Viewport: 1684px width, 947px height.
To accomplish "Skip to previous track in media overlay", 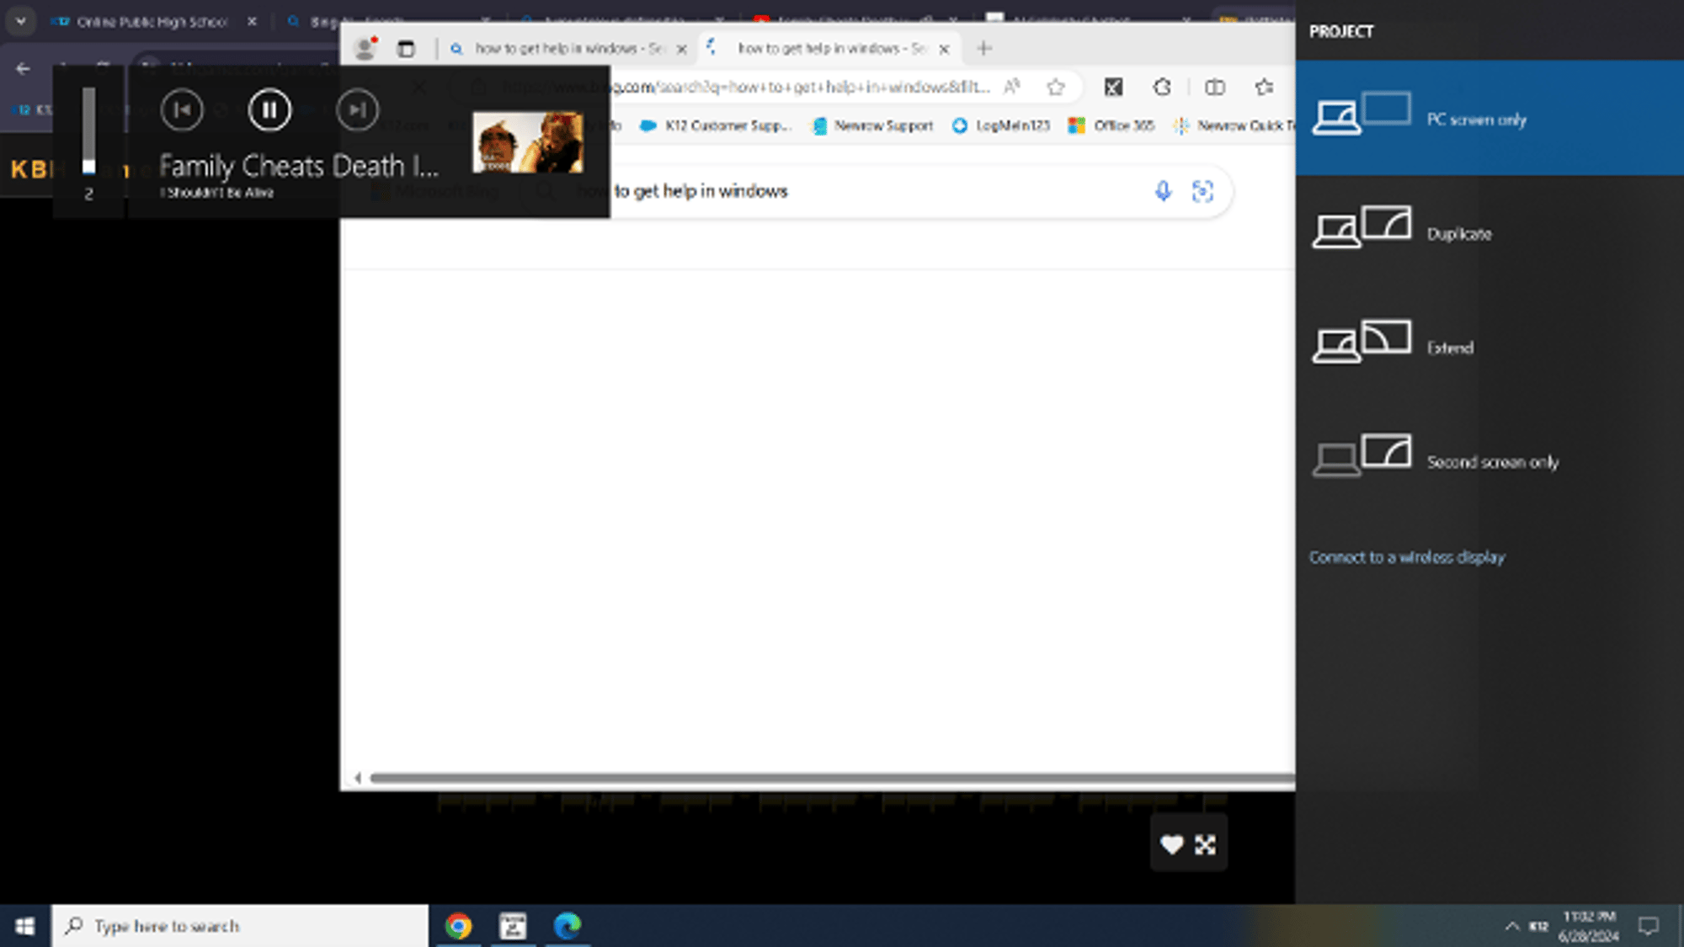I will tap(182, 110).
